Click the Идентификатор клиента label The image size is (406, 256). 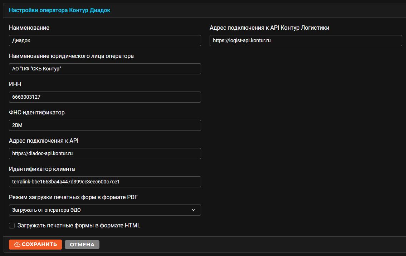[x=42, y=169]
